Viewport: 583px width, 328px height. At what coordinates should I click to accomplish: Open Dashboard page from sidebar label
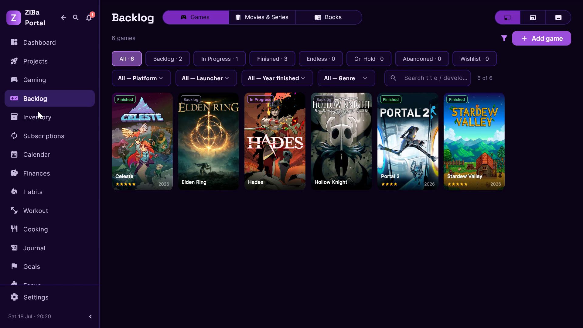click(39, 43)
